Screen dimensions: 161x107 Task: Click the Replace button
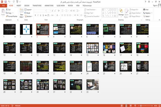click(x=148, y=13)
